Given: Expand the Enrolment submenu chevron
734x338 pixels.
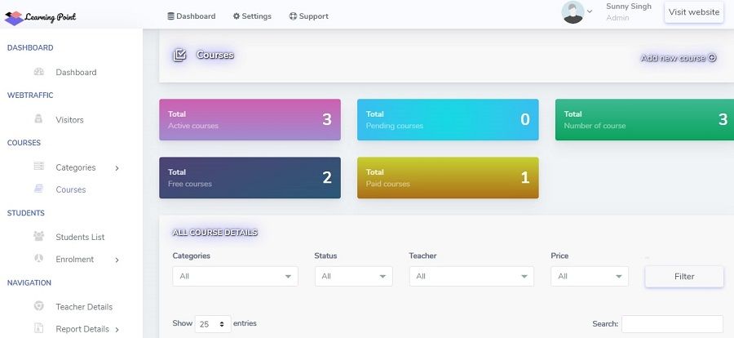Looking at the screenshot, I should 117,260.
